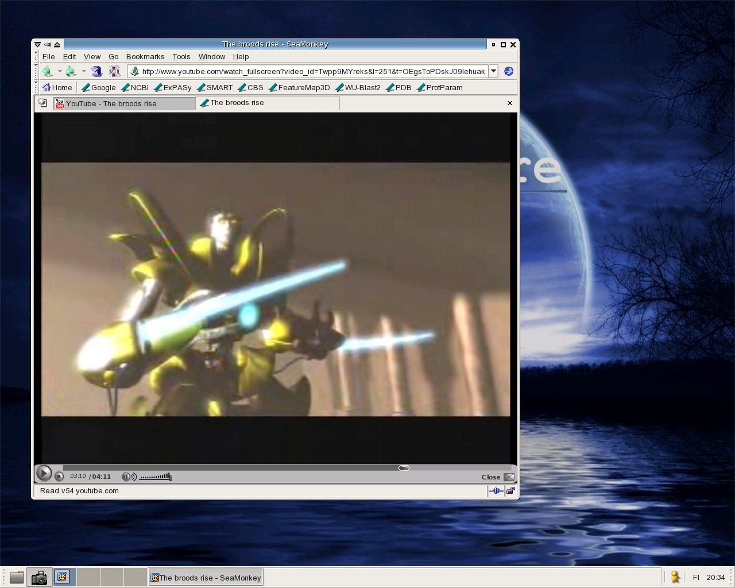Click the online/offline status bar icon
The height and width of the screenshot is (588, 735).
point(496,491)
